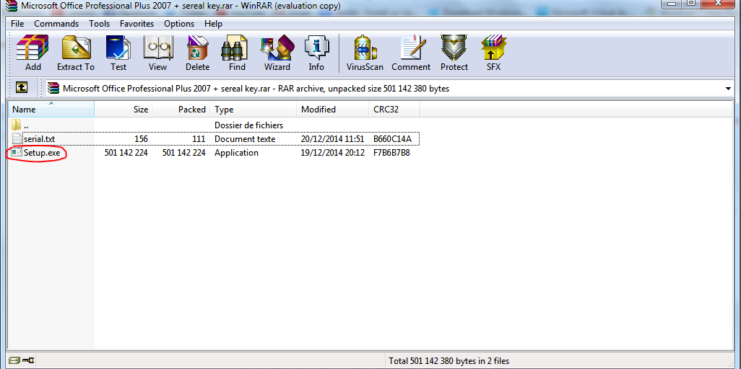Go up one folder level button

(x=22, y=87)
